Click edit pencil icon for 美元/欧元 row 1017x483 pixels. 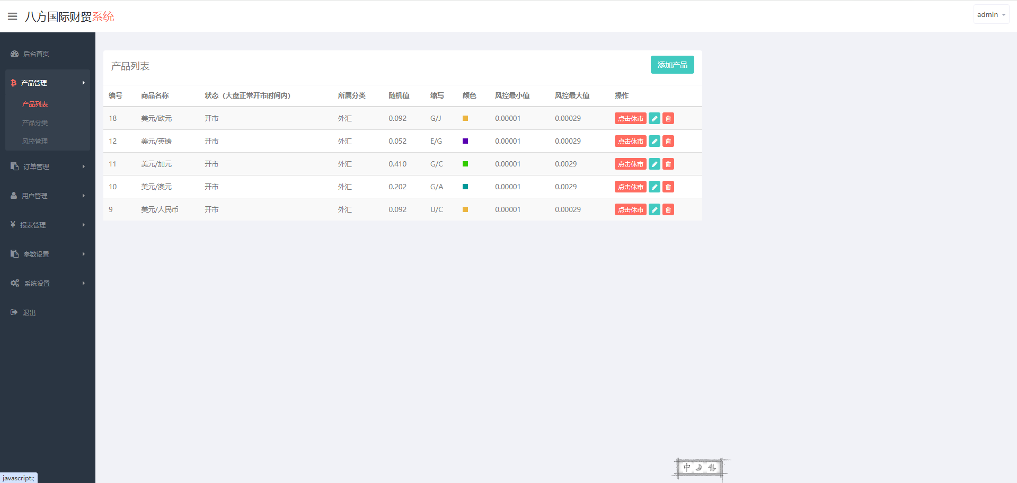pyautogui.click(x=655, y=119)
